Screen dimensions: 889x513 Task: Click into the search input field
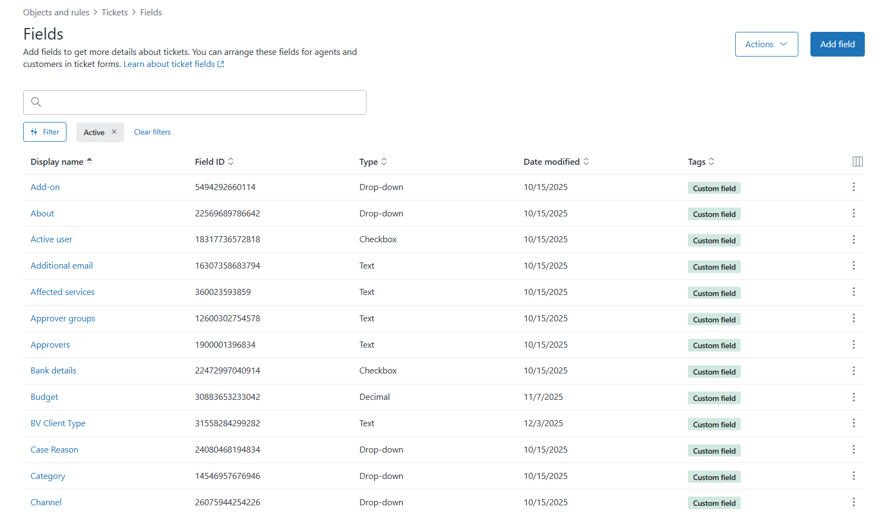tap(195, 102)
